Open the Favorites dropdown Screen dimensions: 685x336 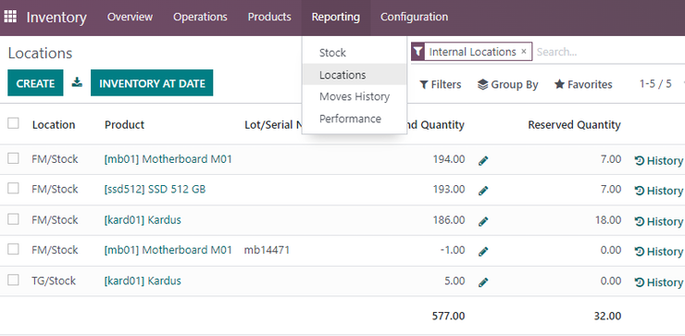(583, 84)
